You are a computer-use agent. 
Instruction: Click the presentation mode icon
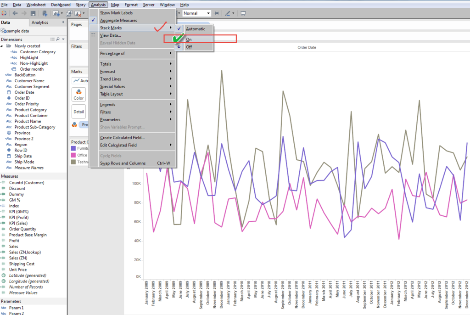point(243,13)
